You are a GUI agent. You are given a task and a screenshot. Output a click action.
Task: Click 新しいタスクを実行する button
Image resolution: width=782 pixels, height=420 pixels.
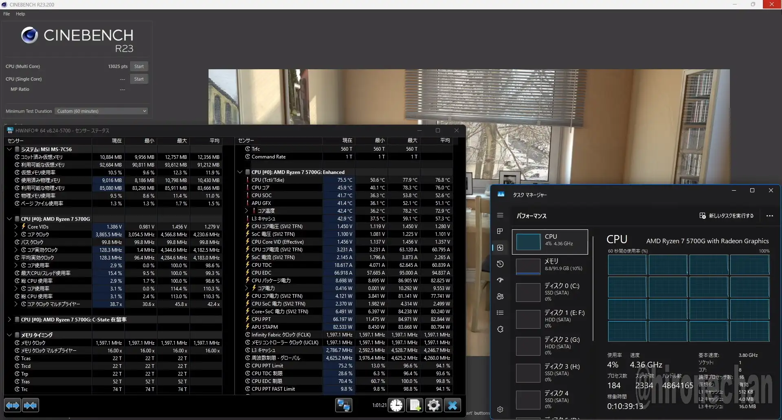[727, 216]
